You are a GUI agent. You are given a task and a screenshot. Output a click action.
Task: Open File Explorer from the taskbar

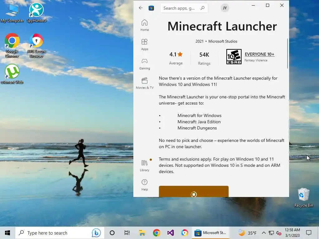[x=142, y=233]
